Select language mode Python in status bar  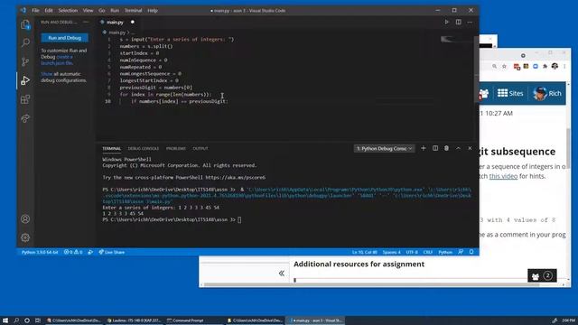click(445, 252)
